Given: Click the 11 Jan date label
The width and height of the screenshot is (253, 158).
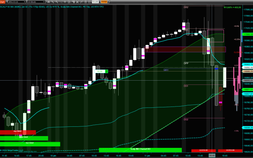Looking at the screenshot, I should click(x=147, y=156).
